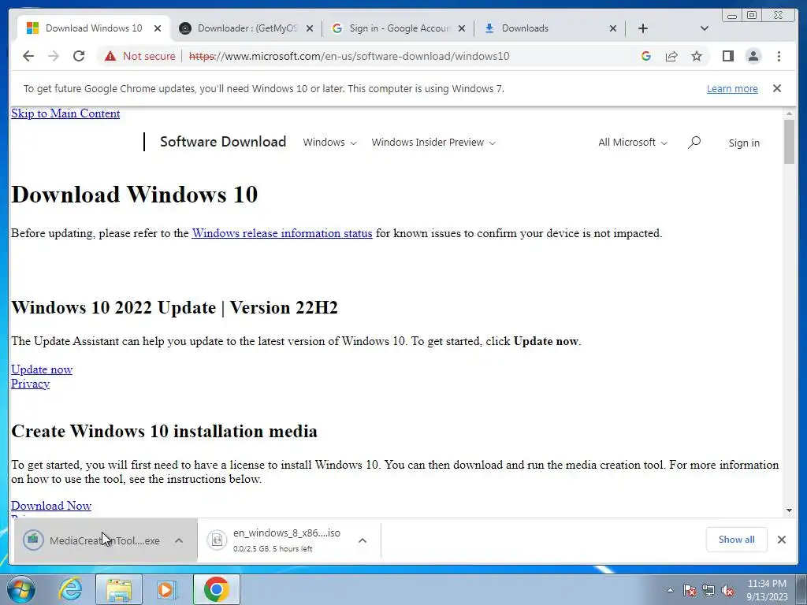This screenshot has height=605, width=807.
Task: Click the muted volume tray icon
Action: pos(727,591)
